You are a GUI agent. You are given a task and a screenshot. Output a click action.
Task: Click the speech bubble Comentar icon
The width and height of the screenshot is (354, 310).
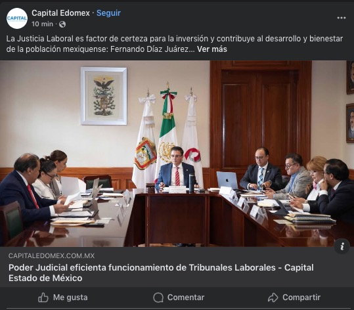pyautogui.click(x=158, y=298)
